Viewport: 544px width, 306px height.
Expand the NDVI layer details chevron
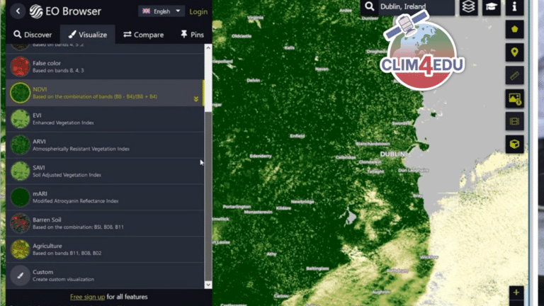[196, 99]
